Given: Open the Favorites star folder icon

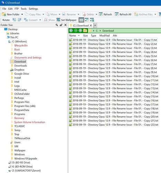Looking at the screenshot, I should [x=85, y=30].
